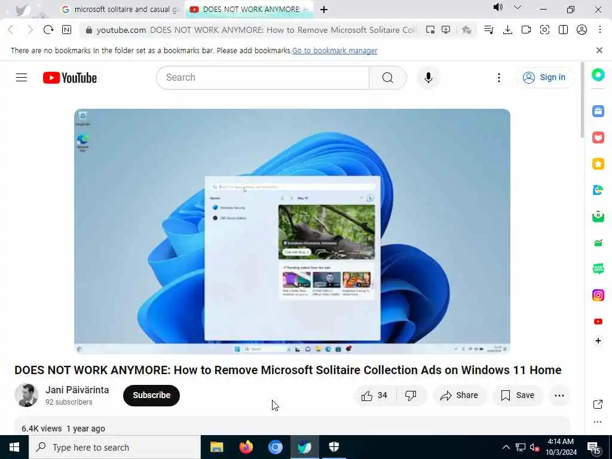
Task: Click the video download icon in the address bar
Action: pyautogui.click(x=446, y=30)
